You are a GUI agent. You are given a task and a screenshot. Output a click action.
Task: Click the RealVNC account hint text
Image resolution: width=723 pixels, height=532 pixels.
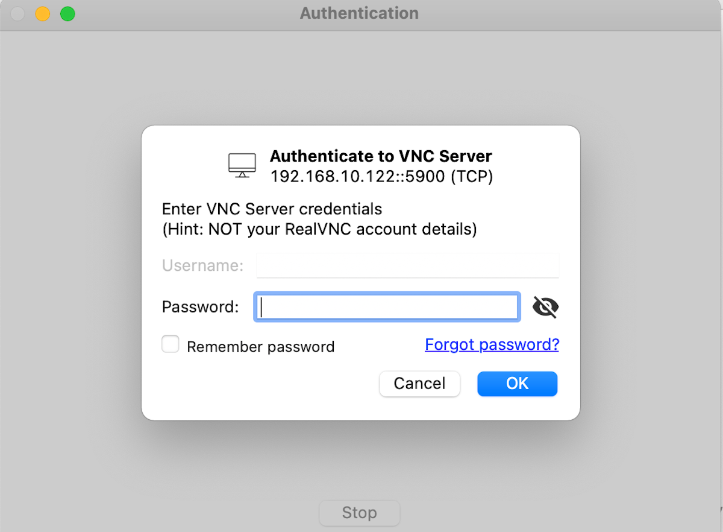319,229
